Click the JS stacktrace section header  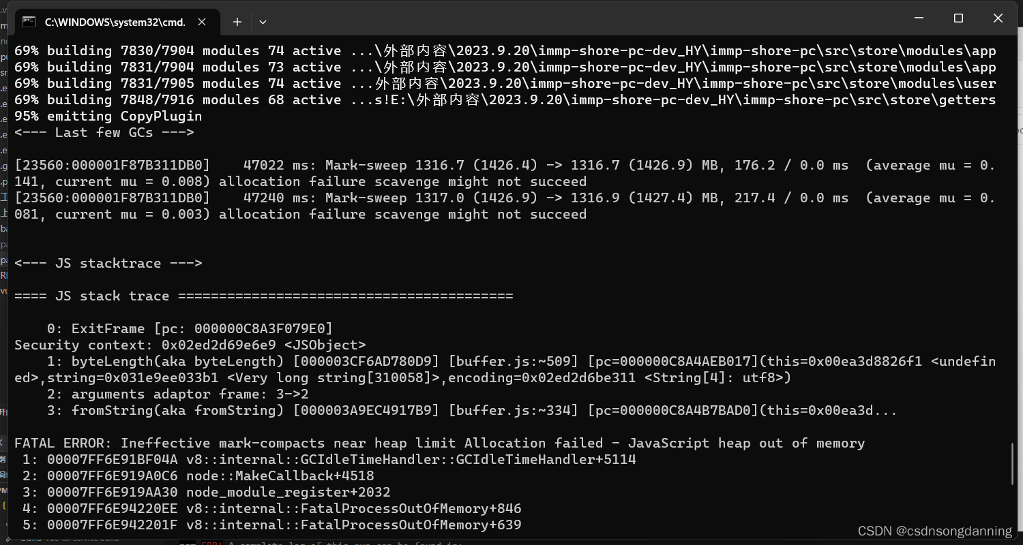point(108,263)
